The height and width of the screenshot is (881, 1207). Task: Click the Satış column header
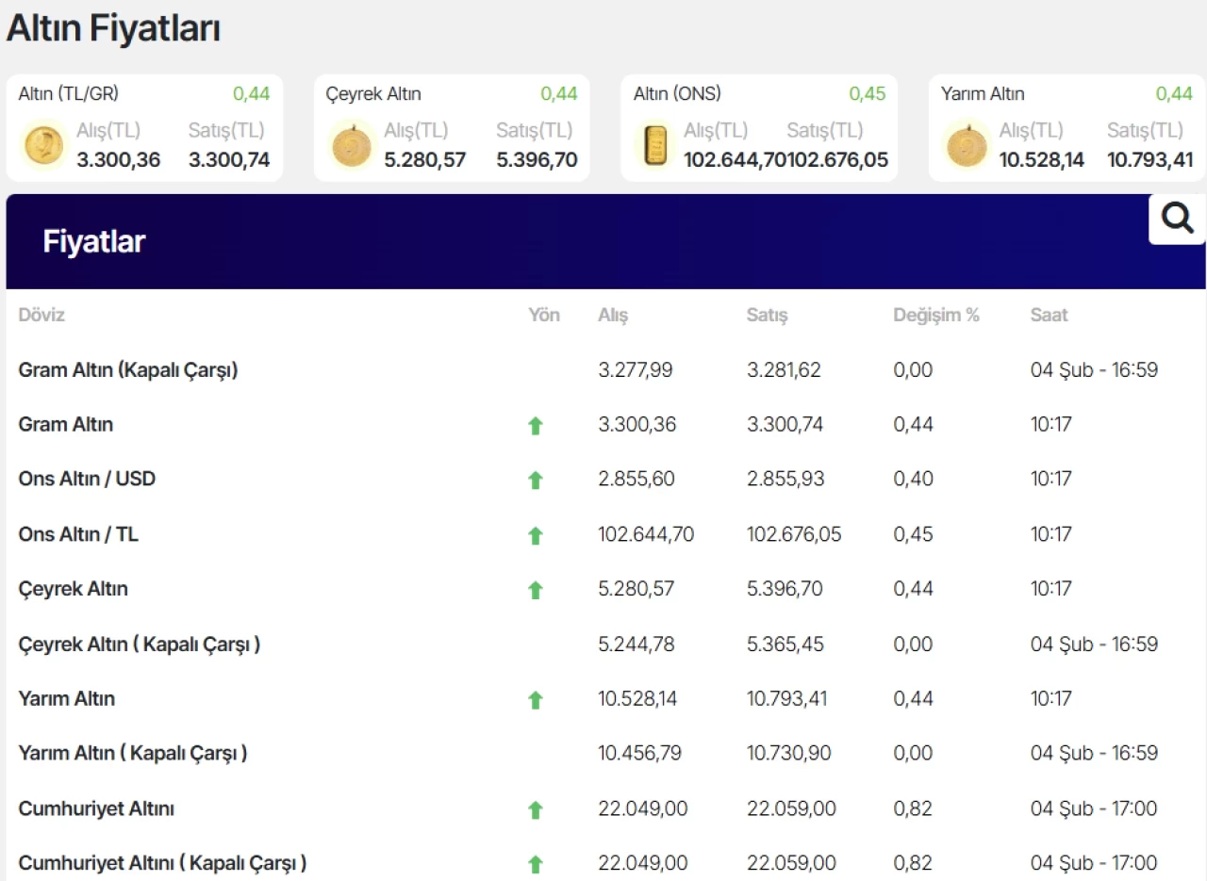coord(767,316)
